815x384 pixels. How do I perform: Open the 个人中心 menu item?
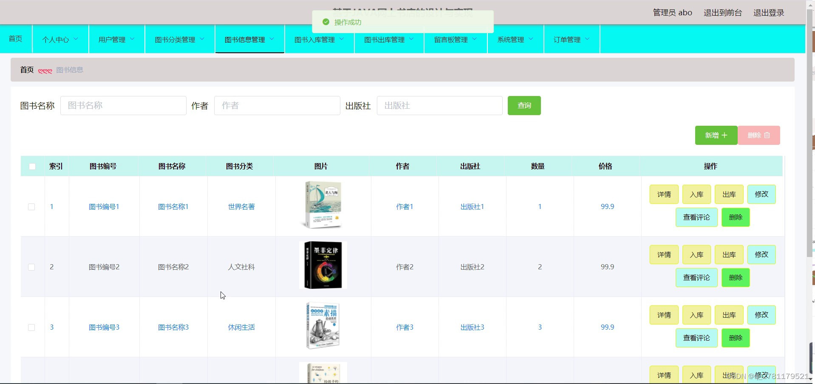[60, 39]
